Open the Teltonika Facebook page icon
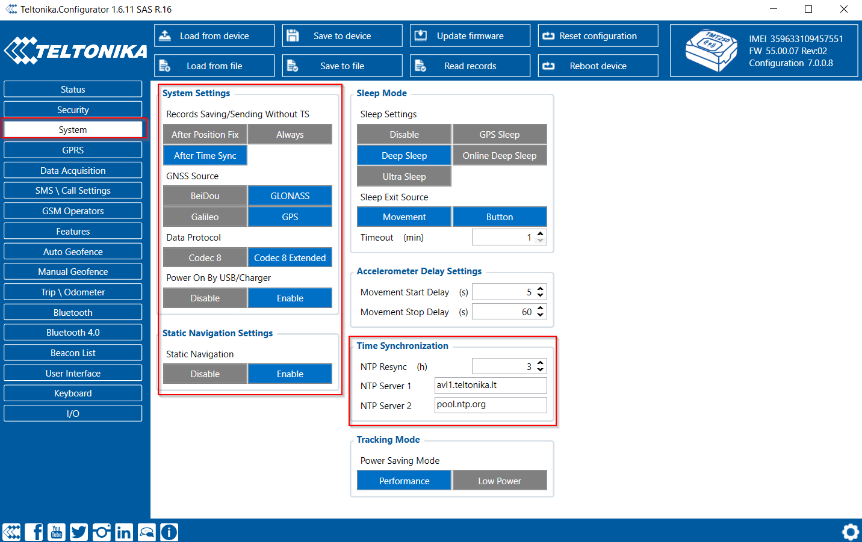The height and width of the screenshot is (542, 862). point(34,532)
